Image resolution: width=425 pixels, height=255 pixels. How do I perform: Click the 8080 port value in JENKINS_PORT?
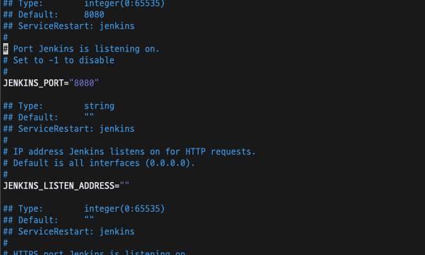pos(84,83)
